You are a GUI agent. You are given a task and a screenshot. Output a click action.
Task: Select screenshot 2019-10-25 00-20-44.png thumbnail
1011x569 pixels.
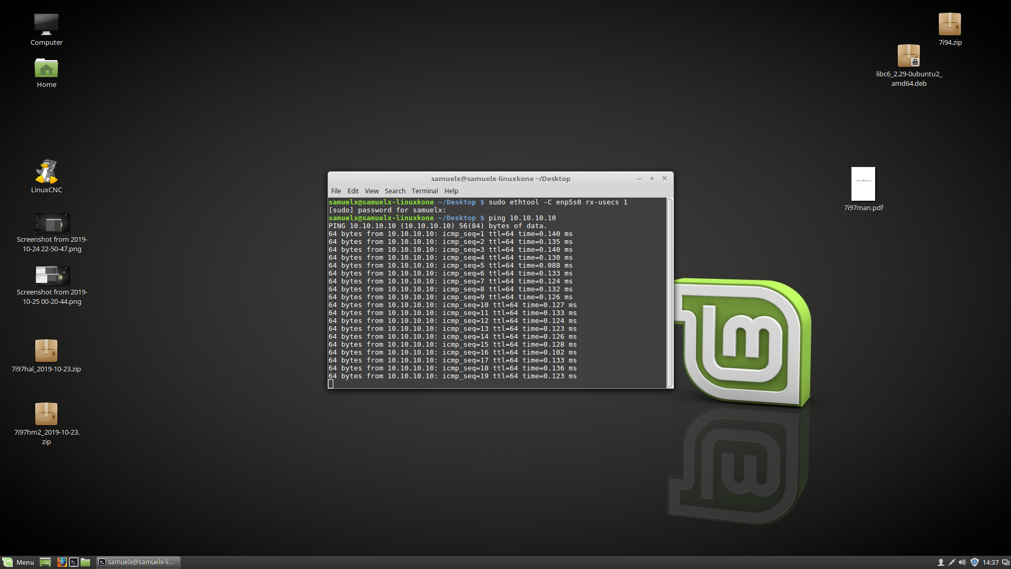[x=52, y=275]
